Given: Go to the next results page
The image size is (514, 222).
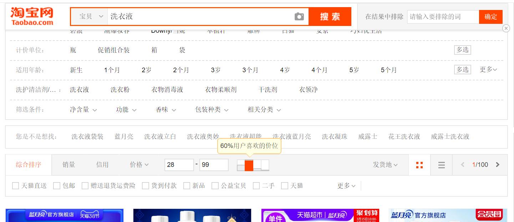Looking at the screenshot, I should point(497,165).
